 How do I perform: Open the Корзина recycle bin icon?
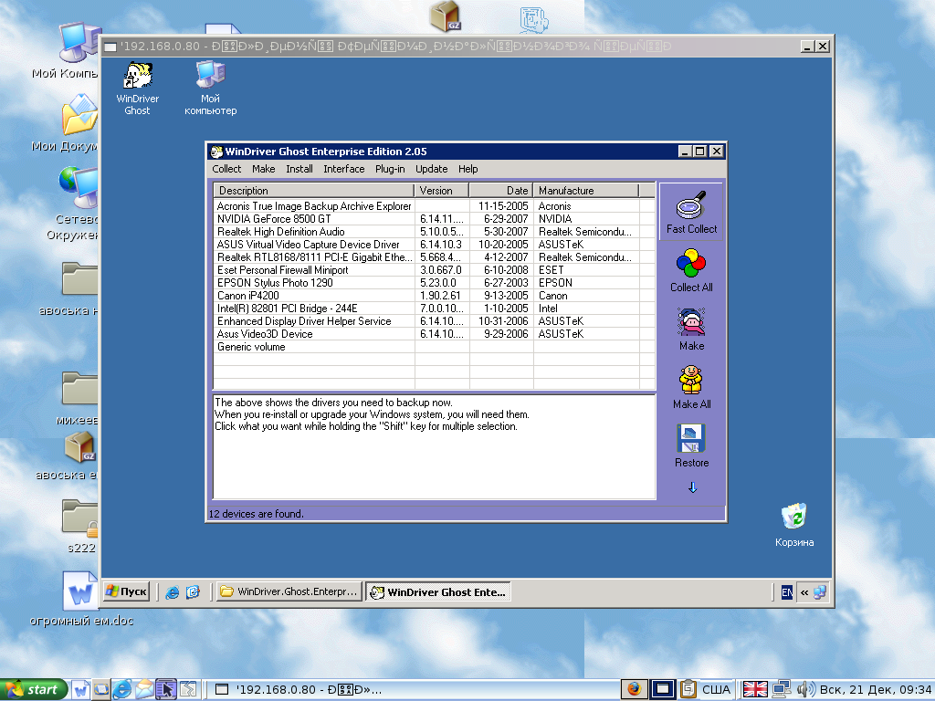click(x=793, y=518)
